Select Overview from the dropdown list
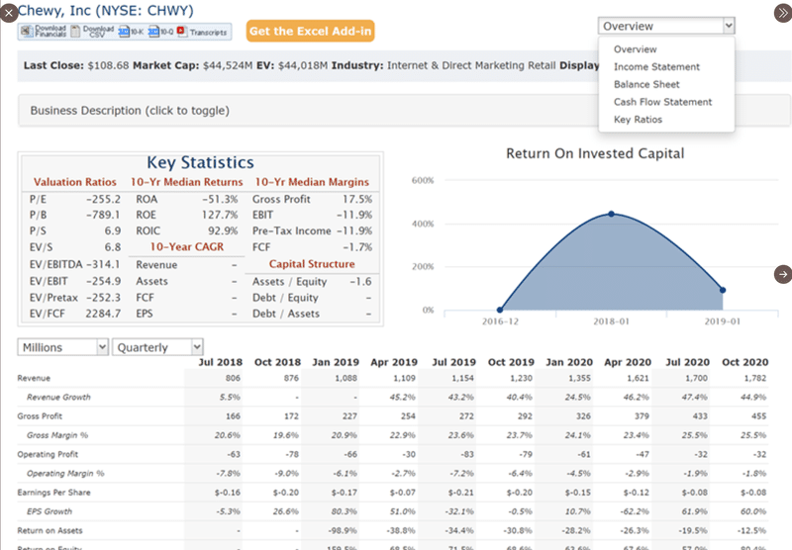 pyautogui.click(x=635, y=48)
